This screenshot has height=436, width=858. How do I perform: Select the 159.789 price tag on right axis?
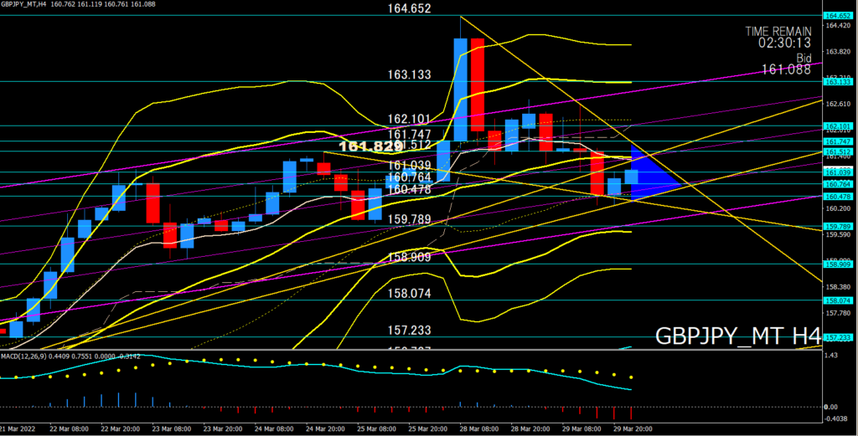tap(837, 226)
